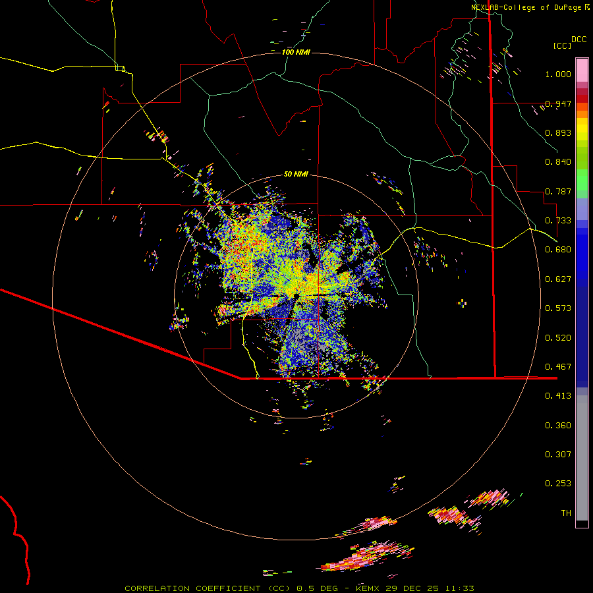Screen dimensions: 593x593
Task: Click the 0.253 scale value
Action: 558,484
